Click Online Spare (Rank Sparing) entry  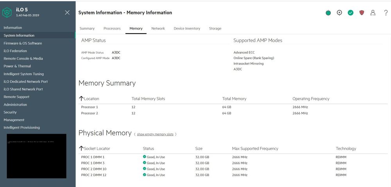[254, 58]
